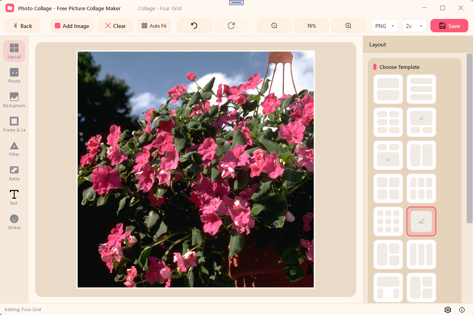Open the Photo sidebar panel
473x315 pixels.
[14, 76]
